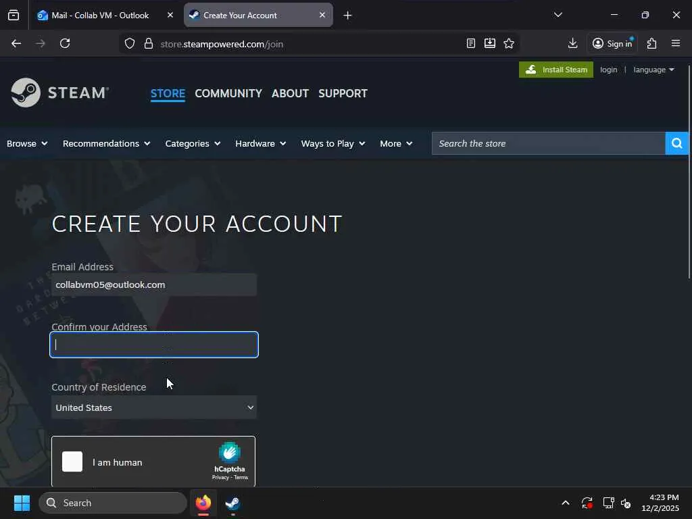This screenshot has height=519, width=692.
Task: Click the Email Address field
Action: tap(154, 285)
